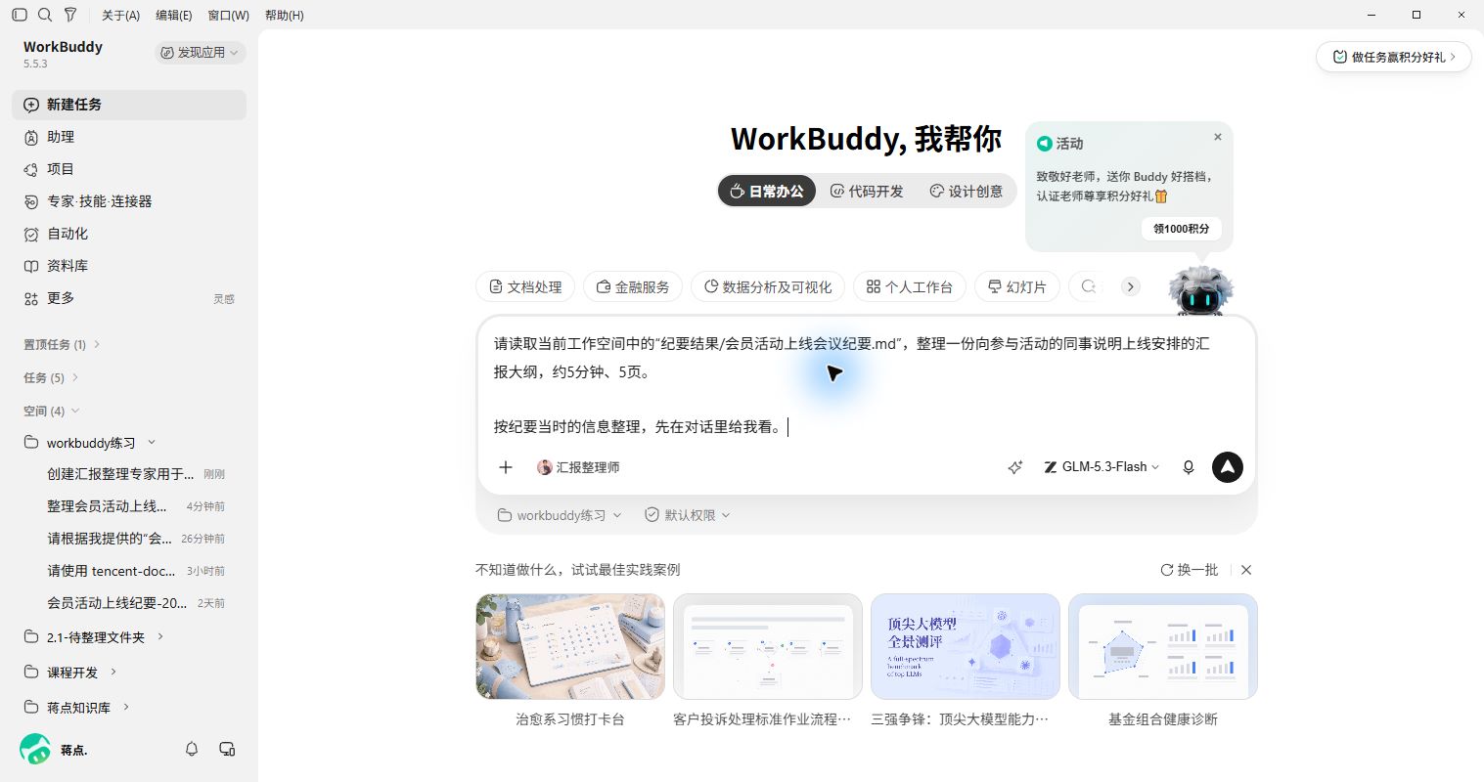Click the chat feedback icon at sidebar bottom
The height and width of the screenshot is (782, 1484).
tap(227, 749)
